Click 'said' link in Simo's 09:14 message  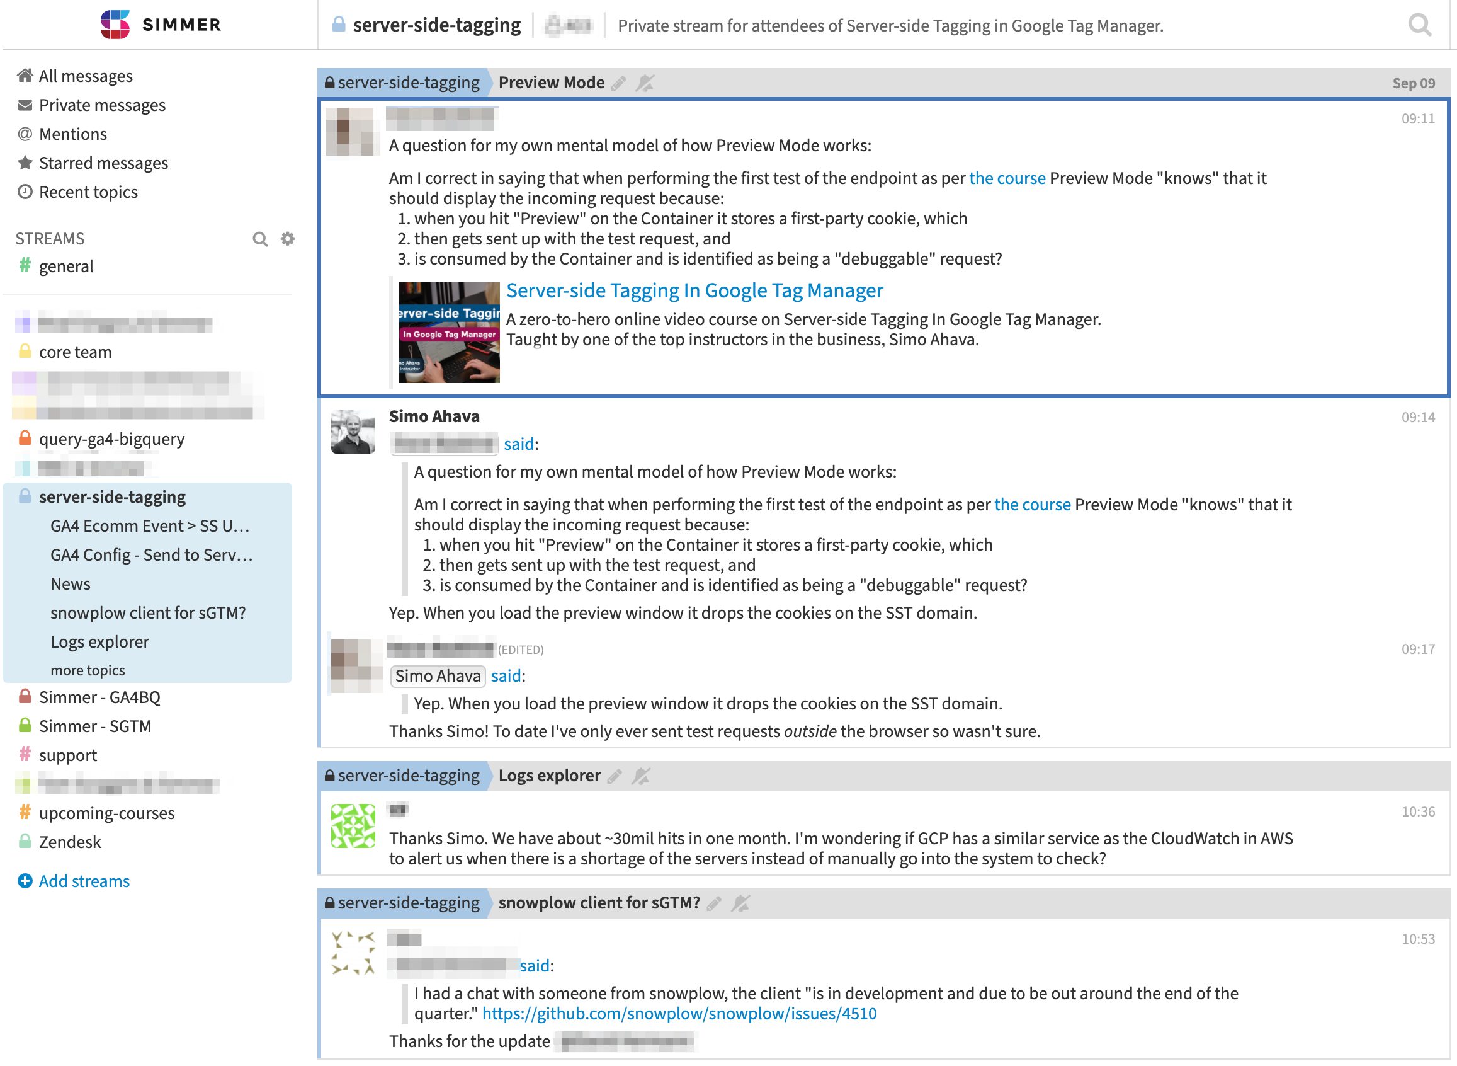click(519, 445)
